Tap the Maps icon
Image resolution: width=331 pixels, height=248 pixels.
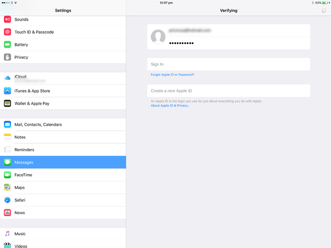click(x=8, y=188)
